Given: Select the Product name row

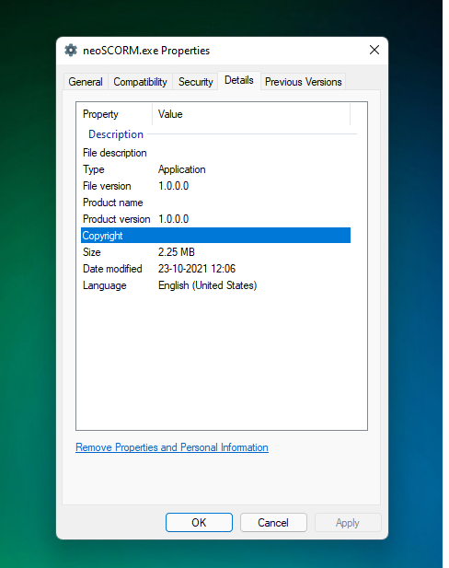Looking at the screenshot, I should coord(216,203).
